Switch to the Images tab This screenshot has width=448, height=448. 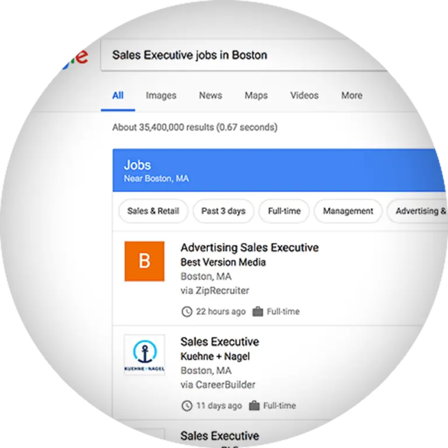(x=161, y=96)
